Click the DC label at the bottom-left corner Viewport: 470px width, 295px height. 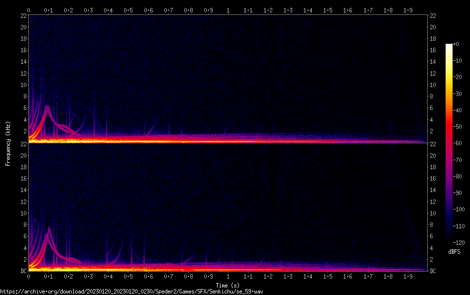pos(23,271)
